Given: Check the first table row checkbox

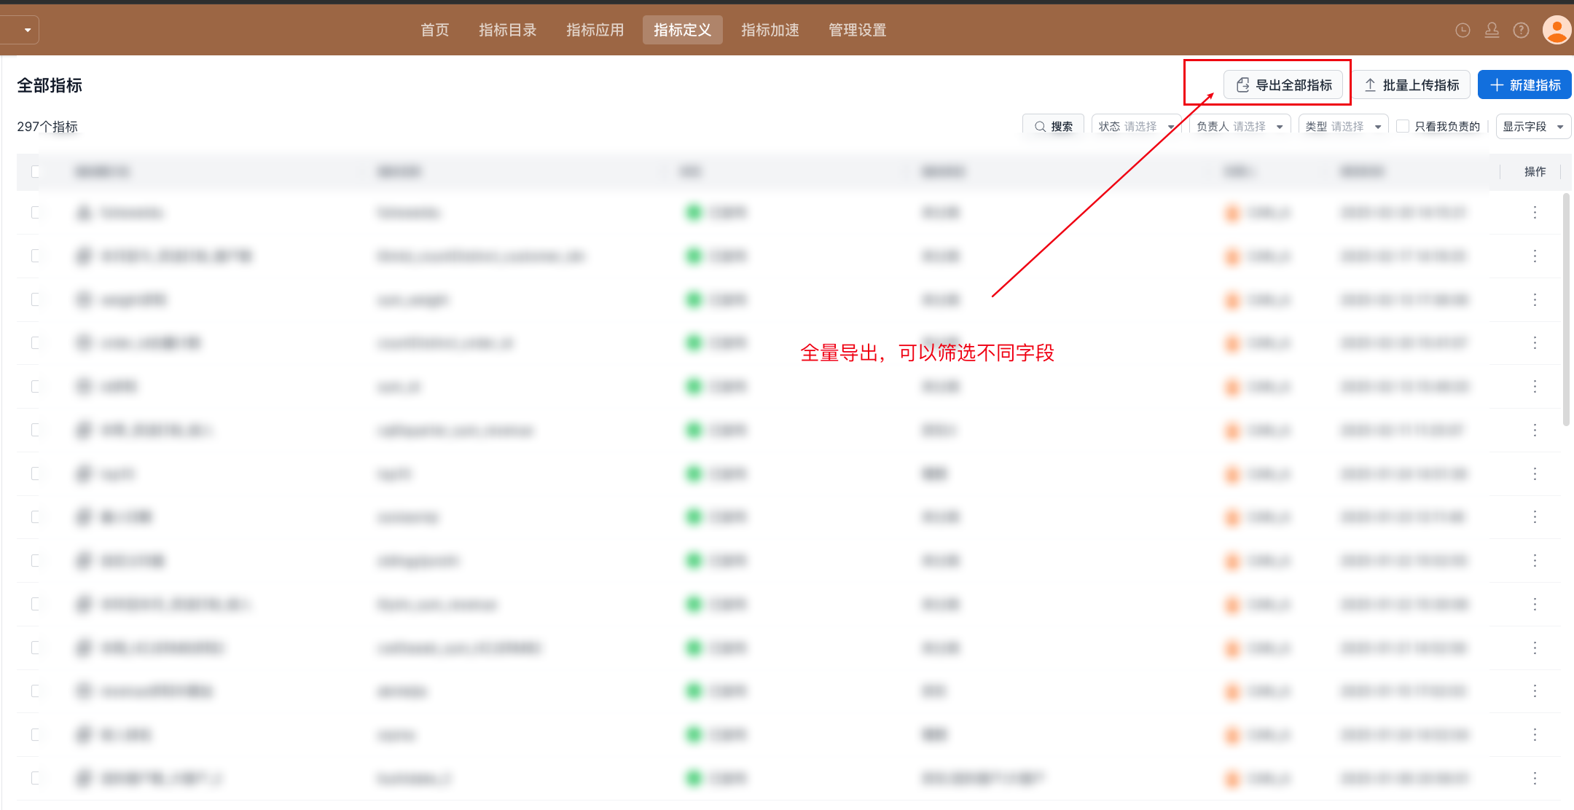Looking at the screenshot, I should [x=36, y=213].
